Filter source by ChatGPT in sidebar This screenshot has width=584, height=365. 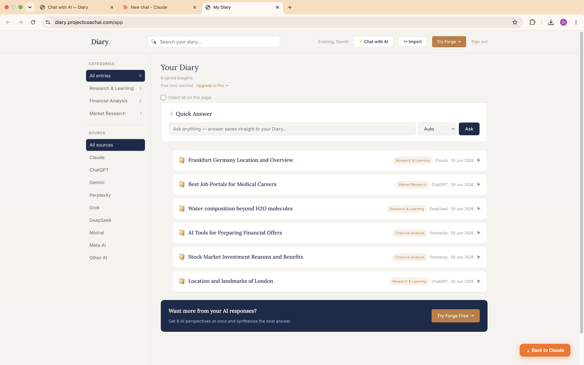115,170
